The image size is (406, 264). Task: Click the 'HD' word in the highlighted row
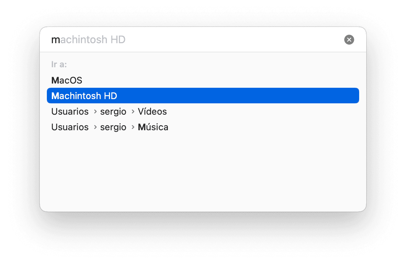[x=111, y=96]
